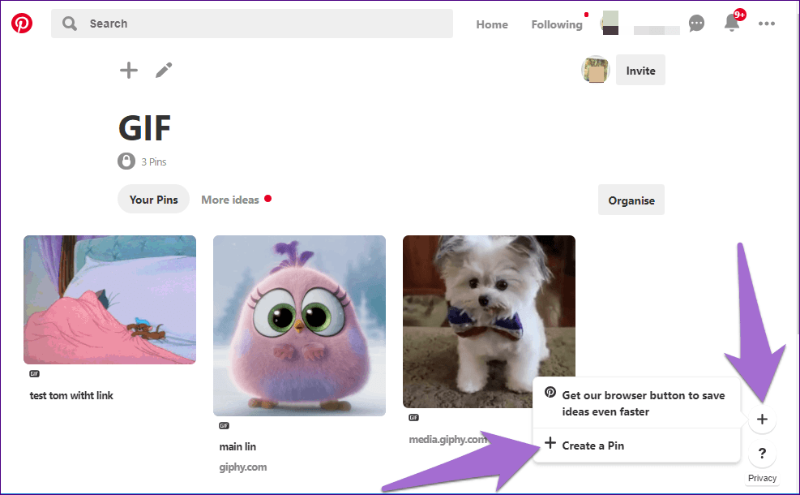Open the Tom and Jerry GIF pin
The width and height of the screenshot is (800, 495).
point(109,299)
